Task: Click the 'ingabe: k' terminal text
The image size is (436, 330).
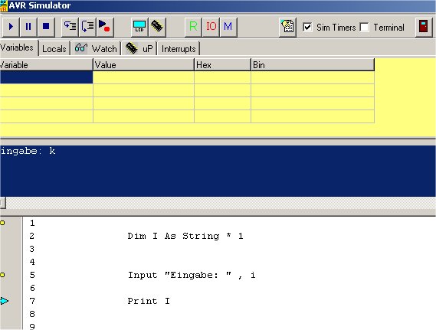Action: click(x=28, y=151)
